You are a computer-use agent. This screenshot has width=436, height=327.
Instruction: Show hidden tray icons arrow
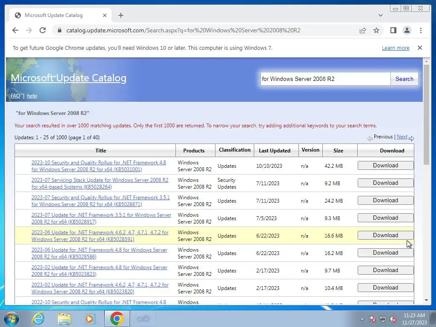click(362, 319)
